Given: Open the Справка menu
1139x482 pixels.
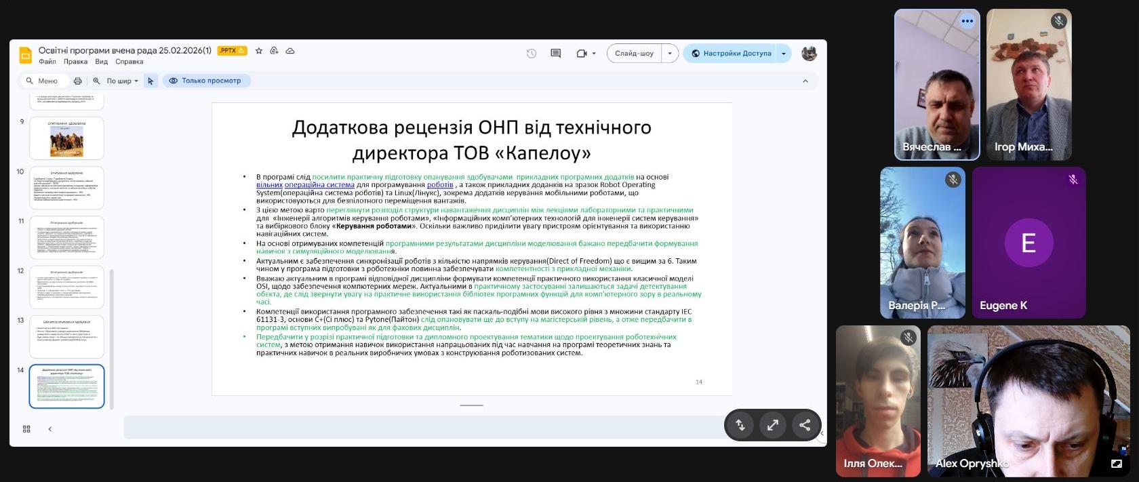Looking at the screenshot, I should tap(129, 62).
